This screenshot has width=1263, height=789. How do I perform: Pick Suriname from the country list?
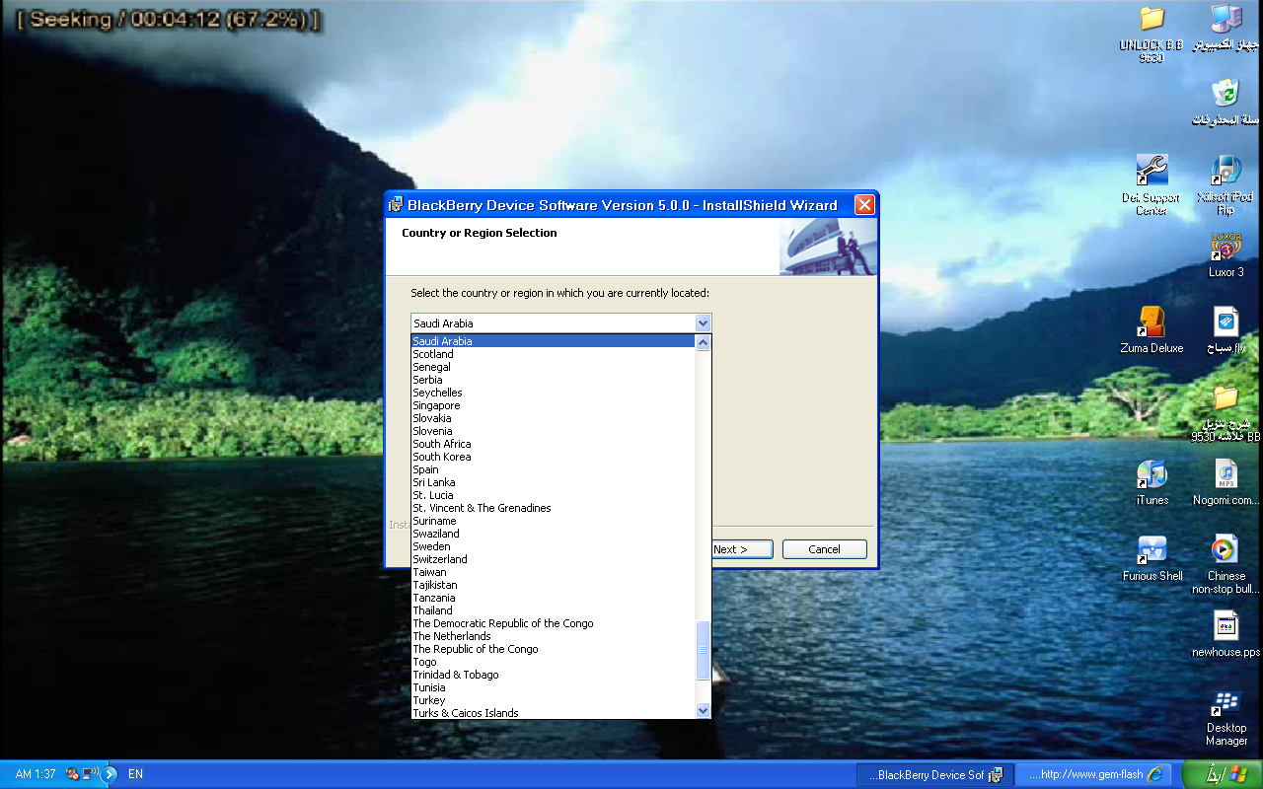pos(554,521)
